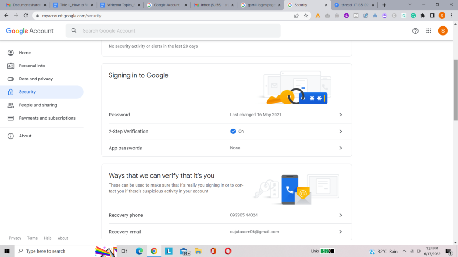Click 'Last changed 16 May 2021' text
458x257 pixels.
pos(255,115)
